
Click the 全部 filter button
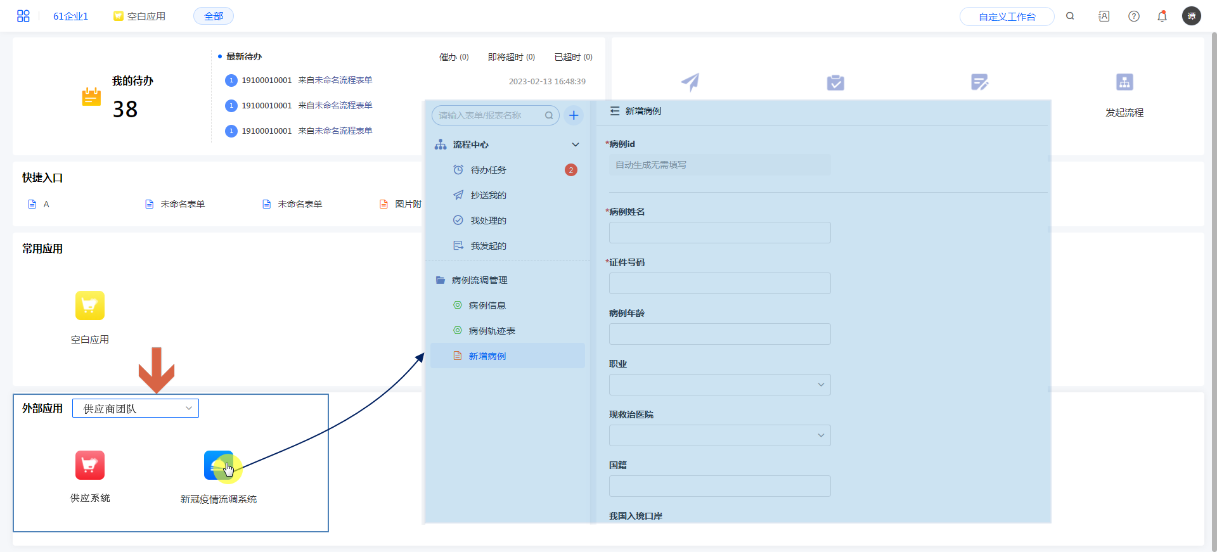tap(214, 16)
